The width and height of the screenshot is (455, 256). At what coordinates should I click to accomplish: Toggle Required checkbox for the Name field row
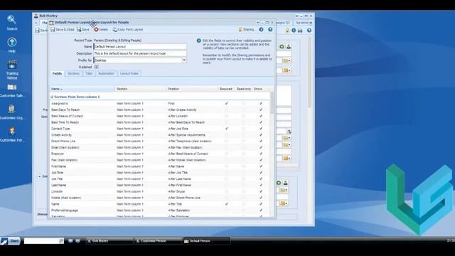[x=226, y=204]
